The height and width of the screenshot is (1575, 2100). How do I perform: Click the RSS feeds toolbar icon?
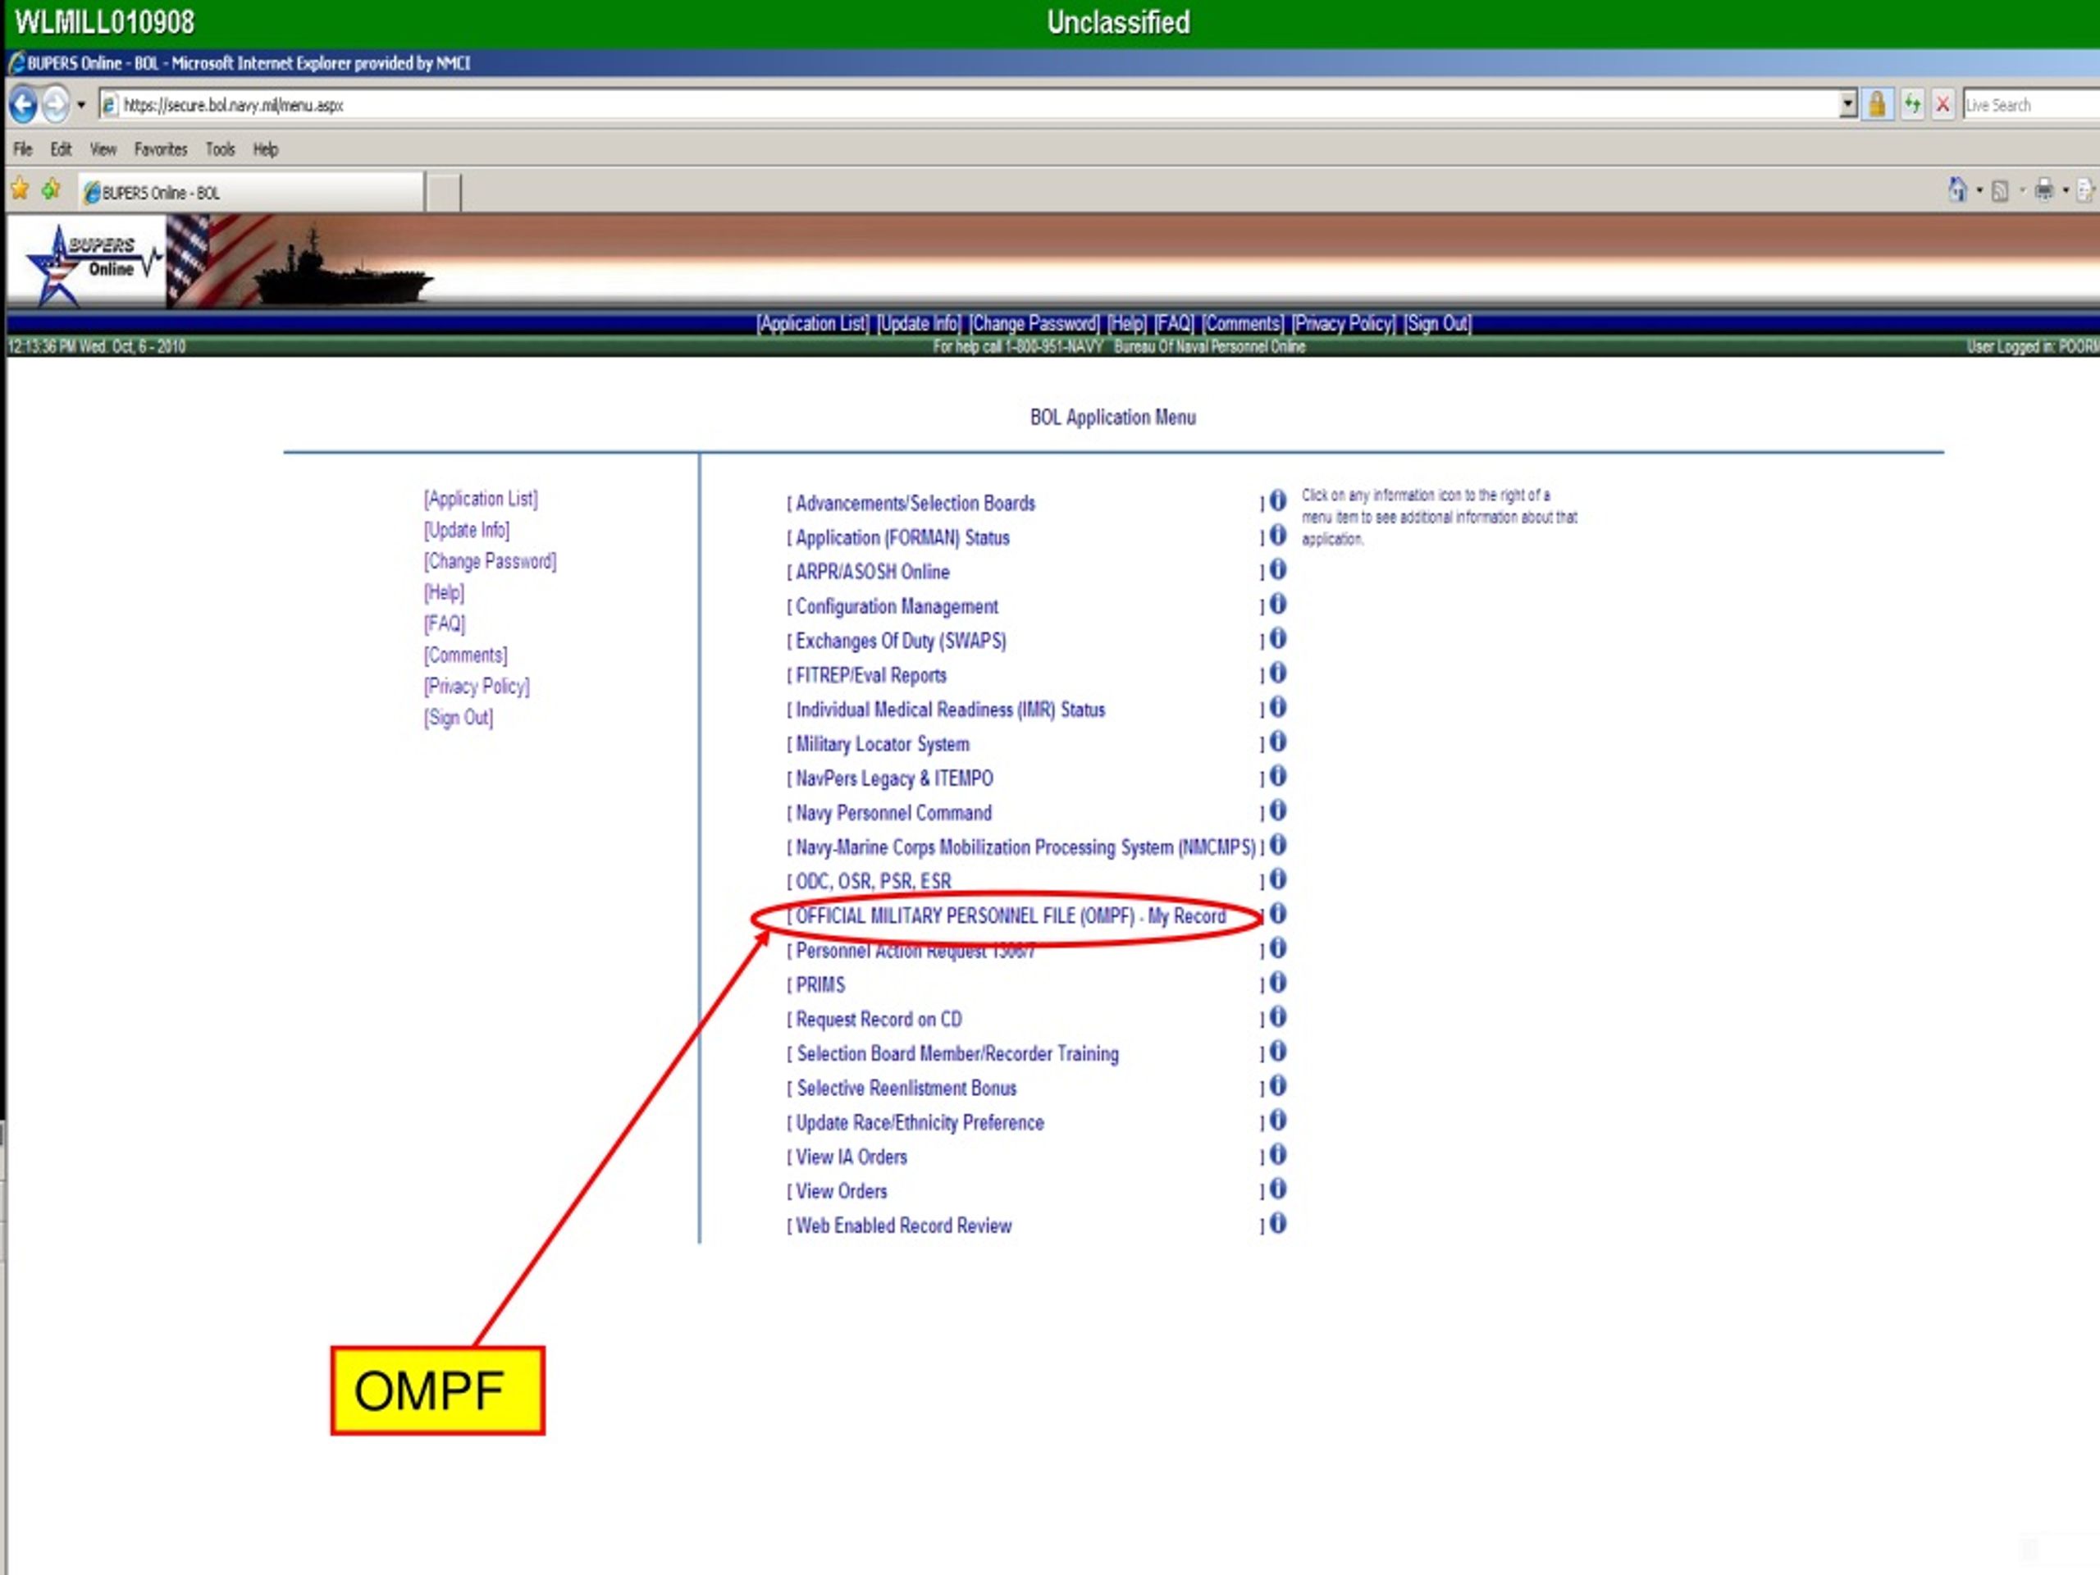[2000, 192]
